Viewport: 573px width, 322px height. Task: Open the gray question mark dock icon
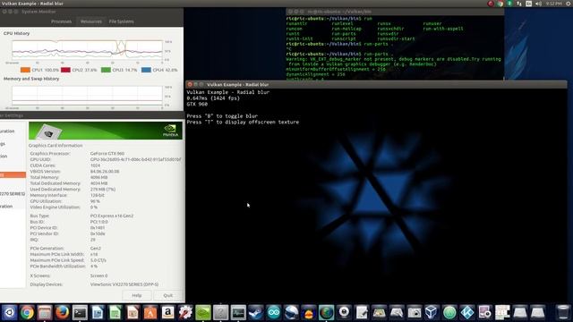click(x=221, y=312)
